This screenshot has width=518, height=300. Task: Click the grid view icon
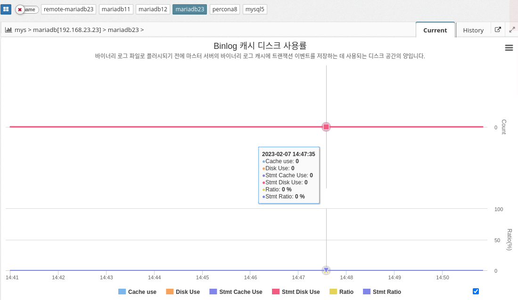click(x=6, y=9)
